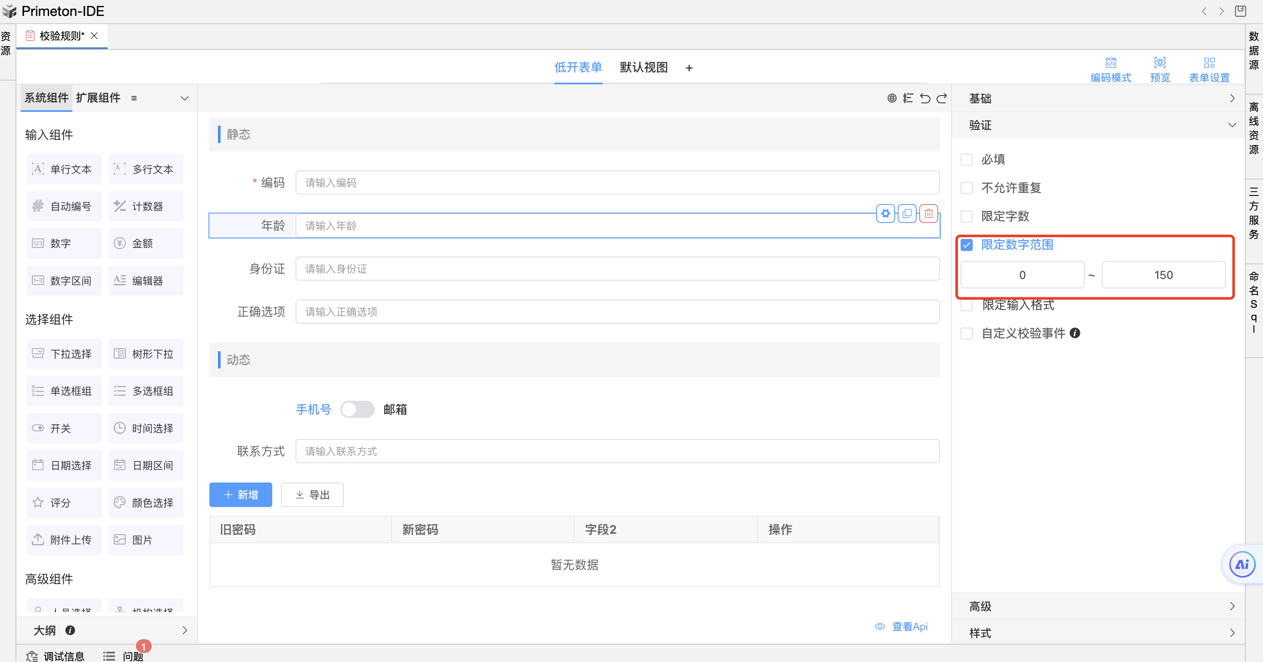
Task: Enable the 必填 checkbox
Action: [x=966, y=160]
